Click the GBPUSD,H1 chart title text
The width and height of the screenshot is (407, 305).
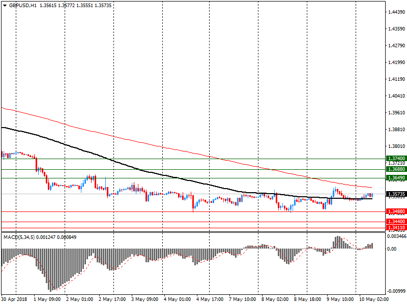tap(23, 6)
